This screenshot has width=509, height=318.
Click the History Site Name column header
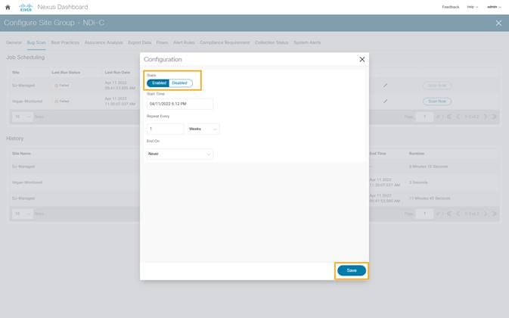click(21, 154)
